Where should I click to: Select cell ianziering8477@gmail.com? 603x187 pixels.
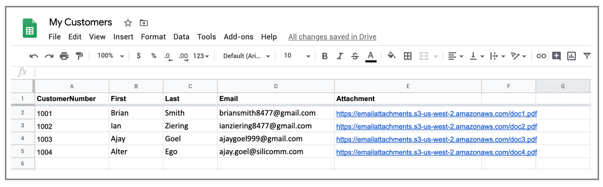pos(276,126)
